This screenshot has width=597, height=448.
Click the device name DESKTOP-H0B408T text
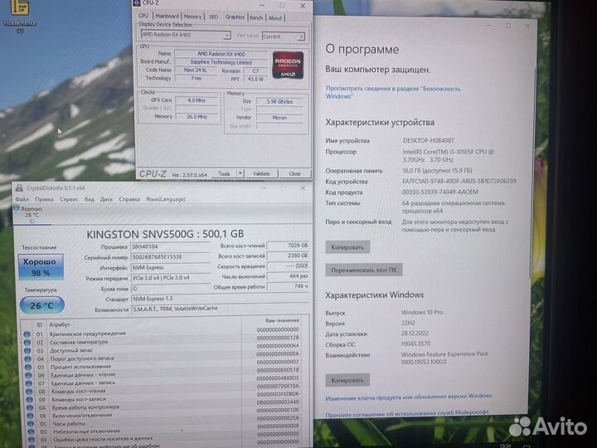tap(429, 140)
